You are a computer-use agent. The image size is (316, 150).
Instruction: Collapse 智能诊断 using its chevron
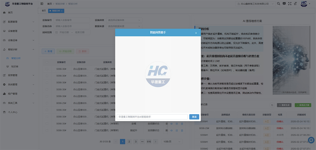click(33, 49)
